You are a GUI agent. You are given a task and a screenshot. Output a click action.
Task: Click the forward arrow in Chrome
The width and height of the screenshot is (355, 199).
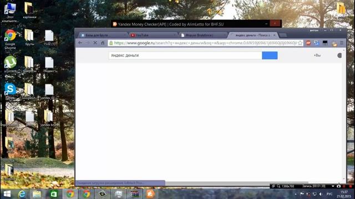[x=88, y=43]
